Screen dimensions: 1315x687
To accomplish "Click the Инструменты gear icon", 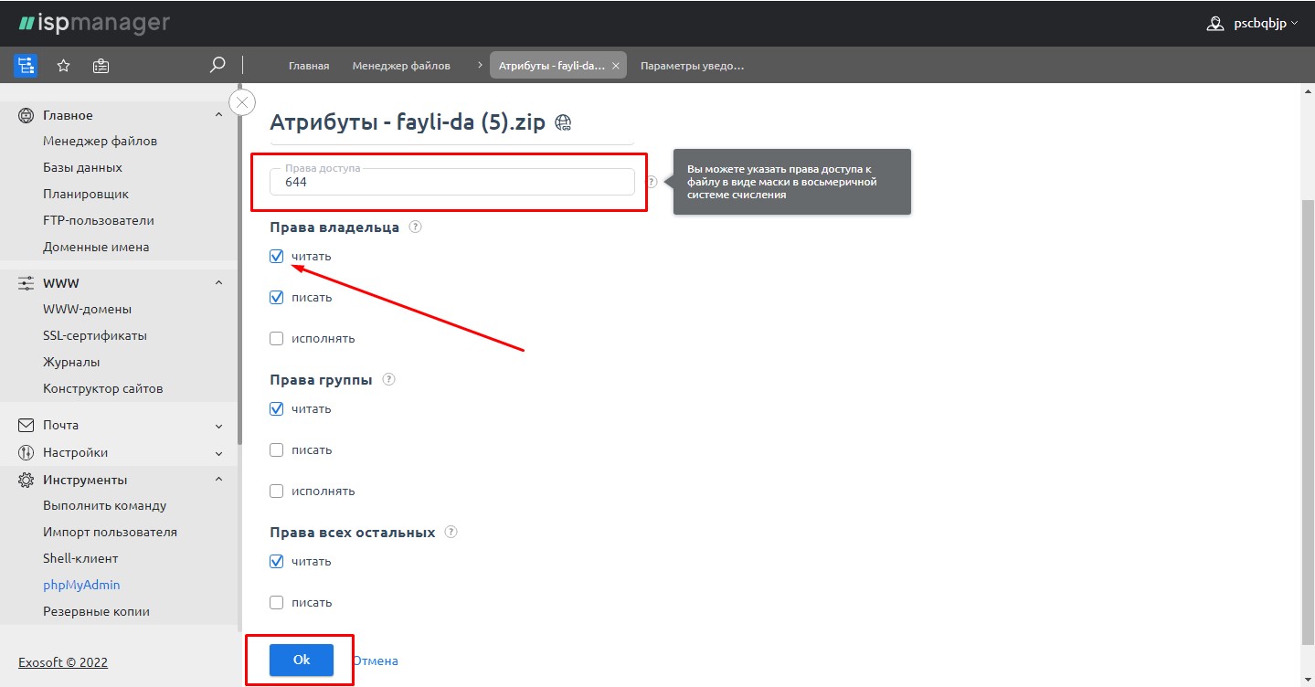I will pos(27,480).
